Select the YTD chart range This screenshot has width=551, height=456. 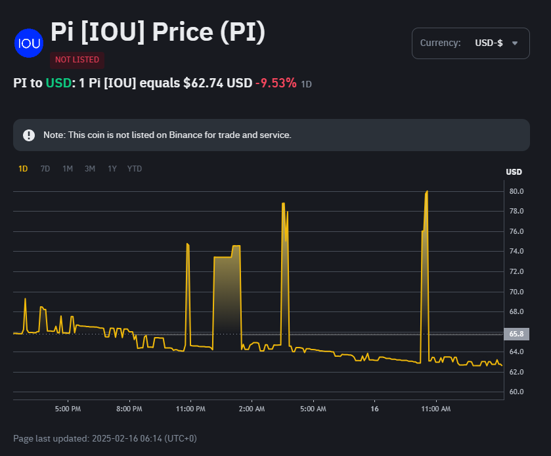point(135,169)
